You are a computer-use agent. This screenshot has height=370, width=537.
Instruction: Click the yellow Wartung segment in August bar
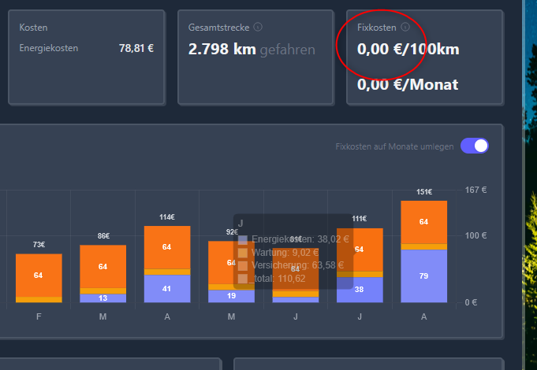(x=424, y=246)
